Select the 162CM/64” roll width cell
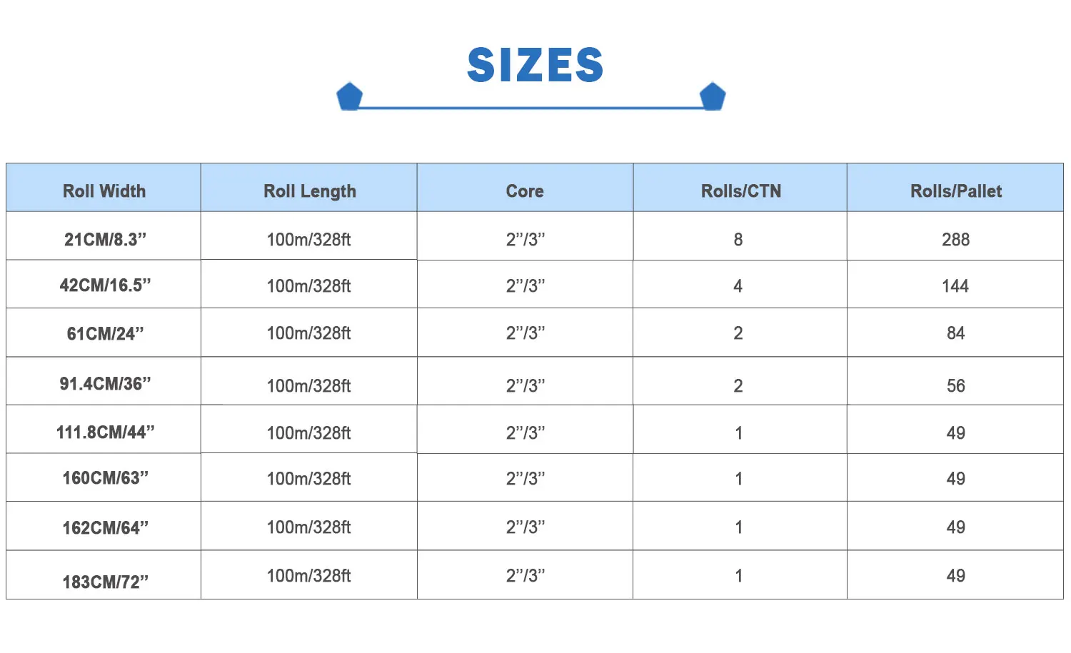The width and height of the screenshot is (1071, 653). 105,528
